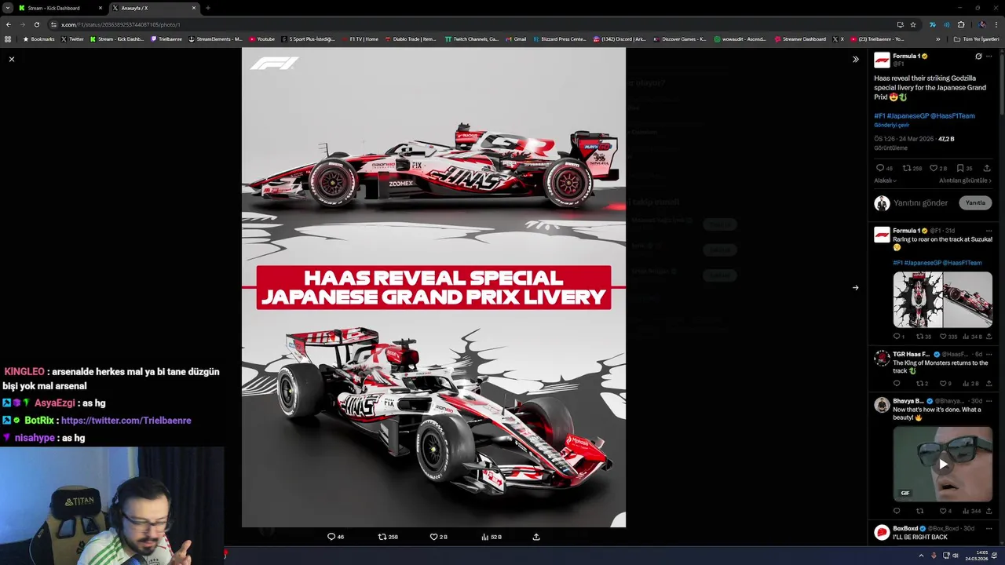Open BoxBoxd profile name
The image size is (1005, 565).
pyautogui.click(x=906, y=528)
